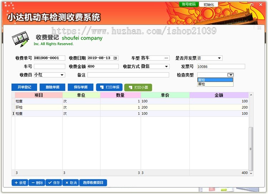268x194 pixels.
Task: Select 复检 from the 检查类型 list
Action: click(x=215, y=80)
